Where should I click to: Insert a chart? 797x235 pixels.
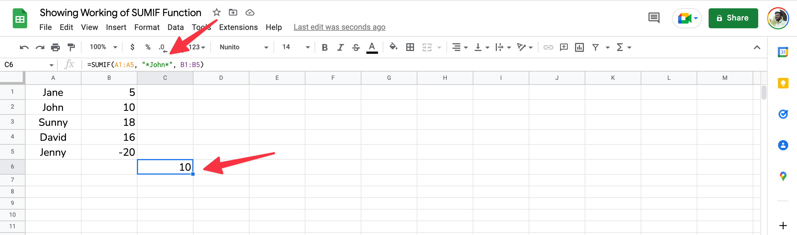[x=579, y=47]
